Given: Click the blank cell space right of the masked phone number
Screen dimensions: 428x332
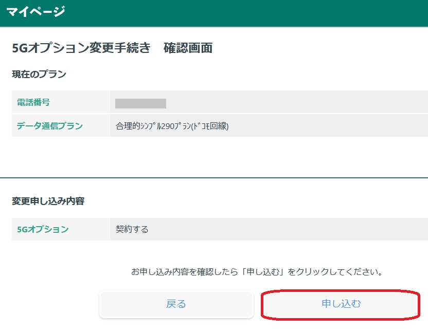Looking at the screenshot, I should [x=298, y=103].
